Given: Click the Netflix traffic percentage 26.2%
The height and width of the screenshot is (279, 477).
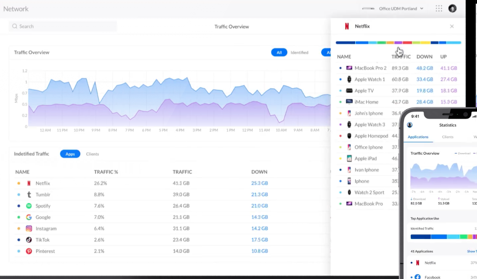Looking at the screenshot, I should click(100, 183).
